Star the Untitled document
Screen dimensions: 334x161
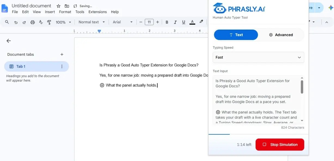tap(59, 6)
